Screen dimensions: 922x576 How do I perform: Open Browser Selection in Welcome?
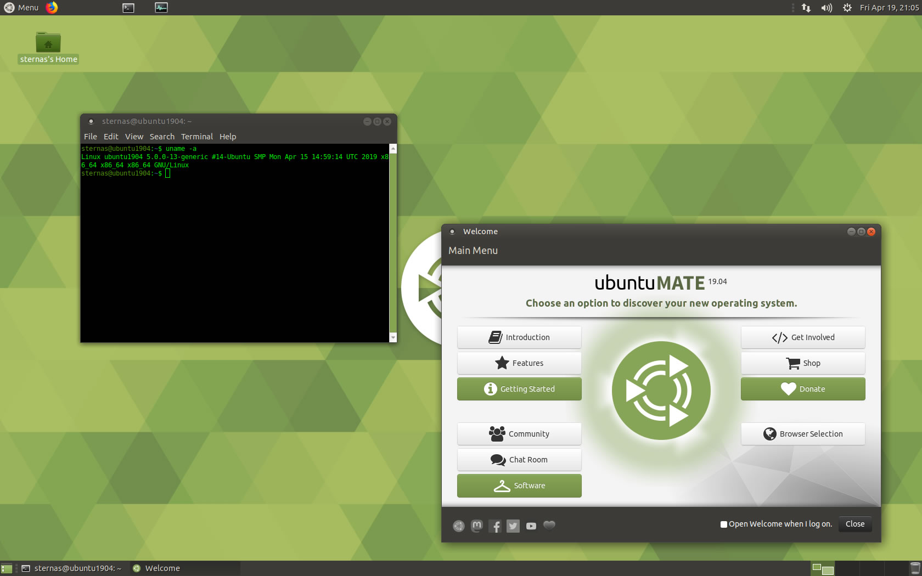coord(803,434)
